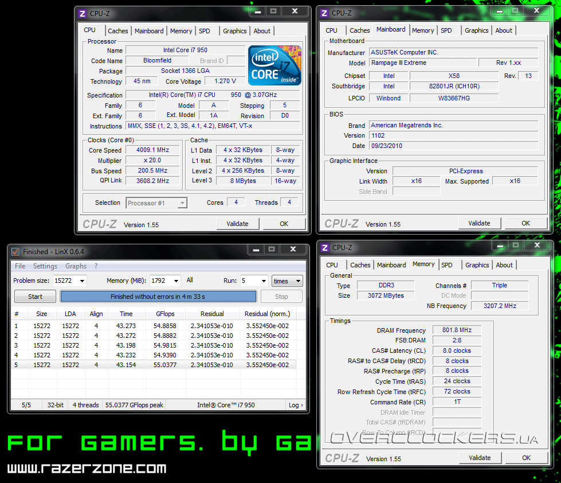The height and width of the screenshot is (483, 561).
Task: Open the Log panel in LinX status bar
Action: (x=296, y=406)
